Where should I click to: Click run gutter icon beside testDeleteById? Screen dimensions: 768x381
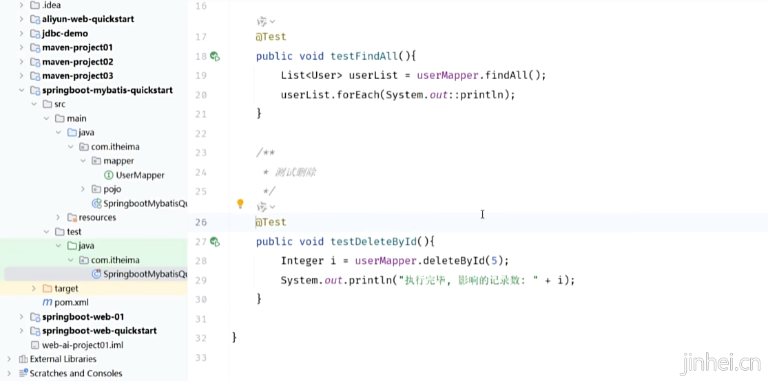pos(214,241)
